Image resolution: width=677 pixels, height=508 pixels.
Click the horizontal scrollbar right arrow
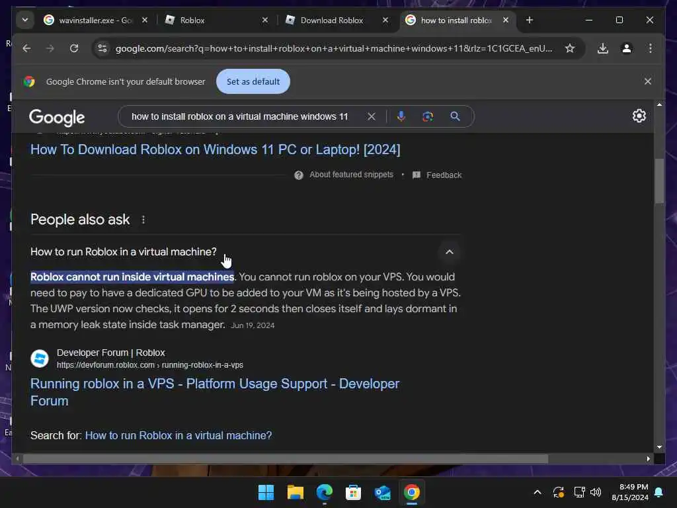click(648, 459)
